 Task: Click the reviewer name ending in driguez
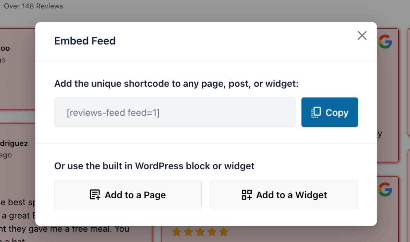(x=14, y=143)
